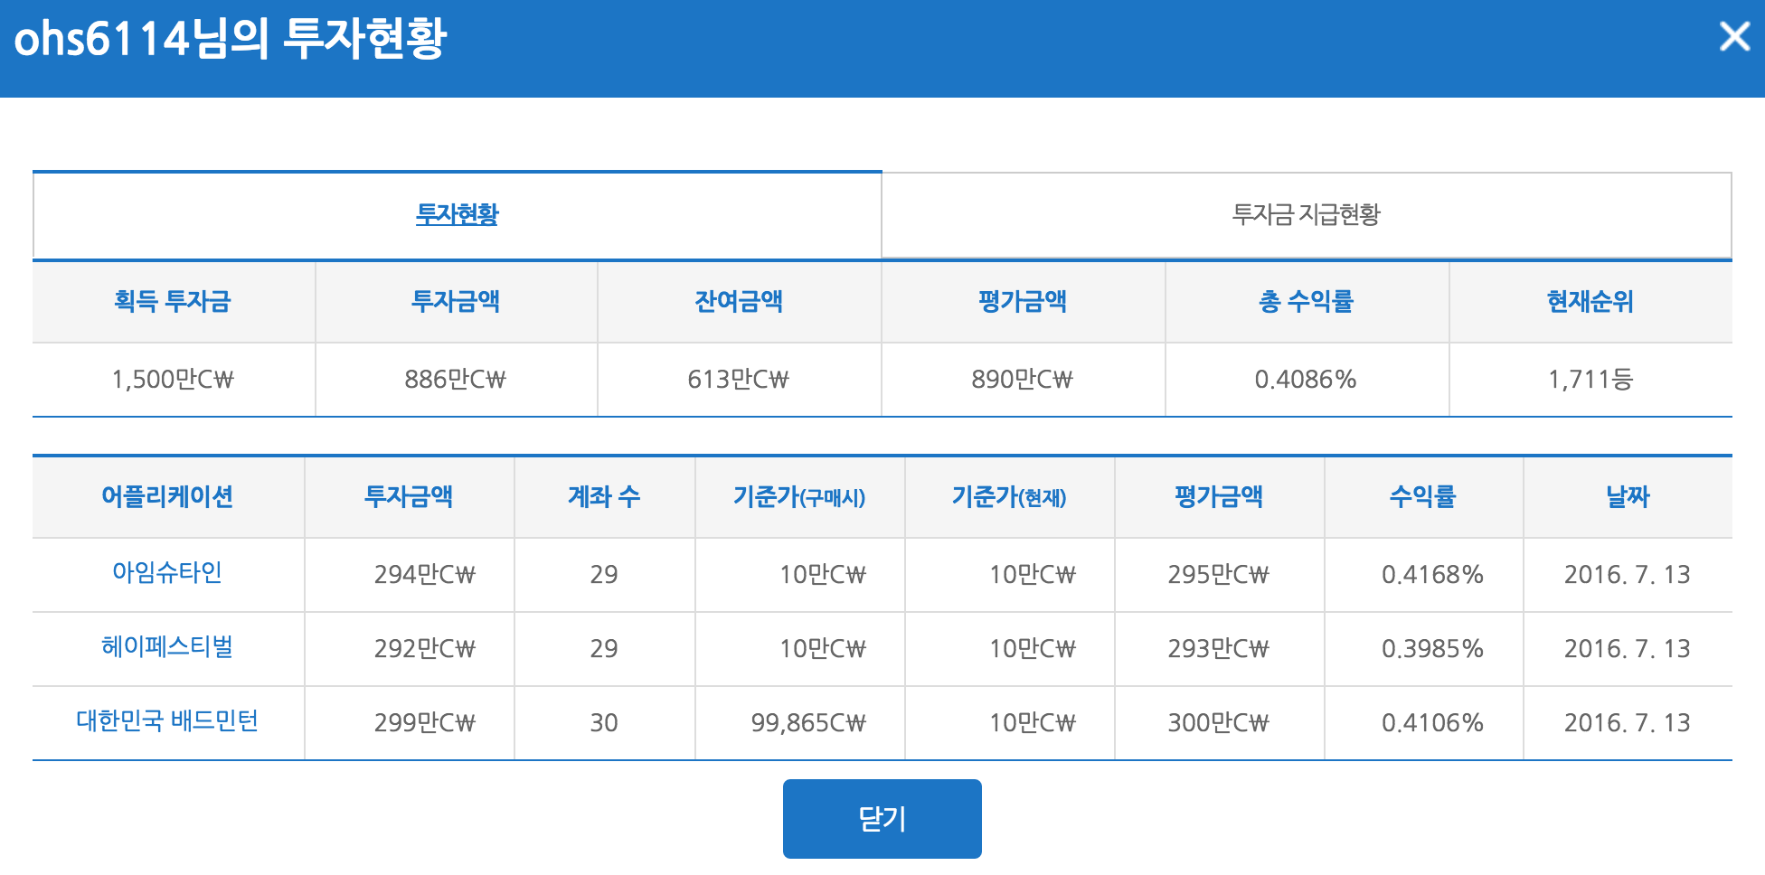The height and width of the screenshot is (875, 1765).
Task: Click the 어플리케이션 column header
Action: pyautogui.click(x=167, y=496)
